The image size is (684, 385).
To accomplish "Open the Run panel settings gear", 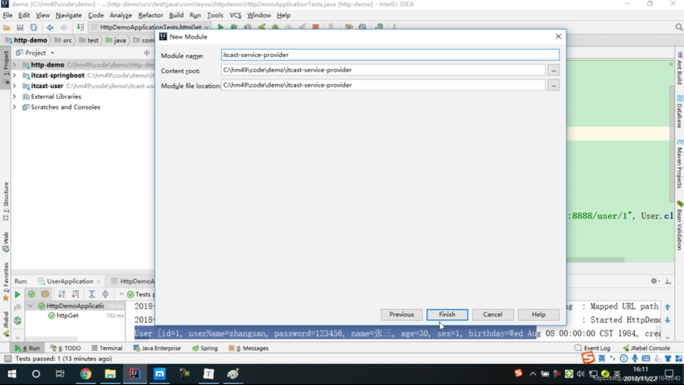I will point(654,281).
